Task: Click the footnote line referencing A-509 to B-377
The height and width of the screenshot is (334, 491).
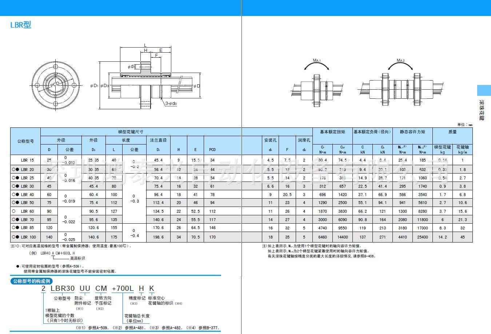Action: click(x=148, y=328)
